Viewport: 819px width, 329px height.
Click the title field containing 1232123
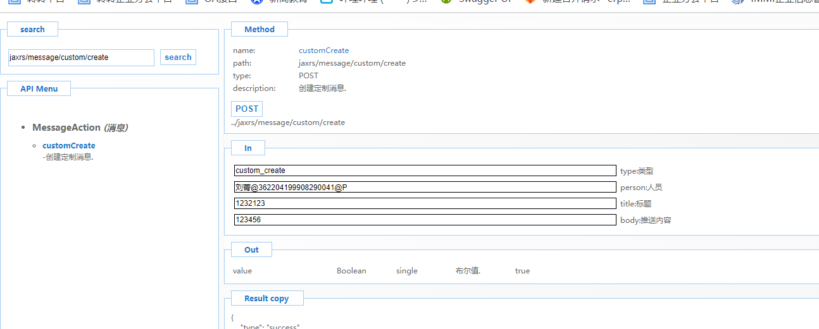click(x=425, y=203)
